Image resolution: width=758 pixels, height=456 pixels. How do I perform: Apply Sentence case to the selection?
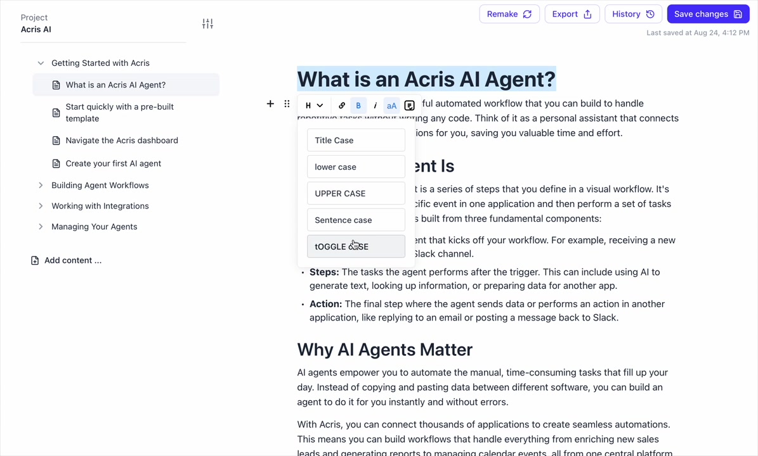(356, 220)
